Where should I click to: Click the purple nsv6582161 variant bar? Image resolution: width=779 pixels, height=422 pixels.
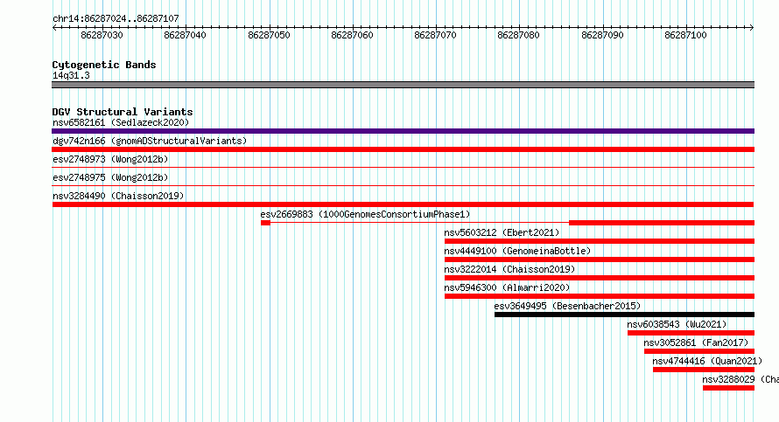pos(403,131)
